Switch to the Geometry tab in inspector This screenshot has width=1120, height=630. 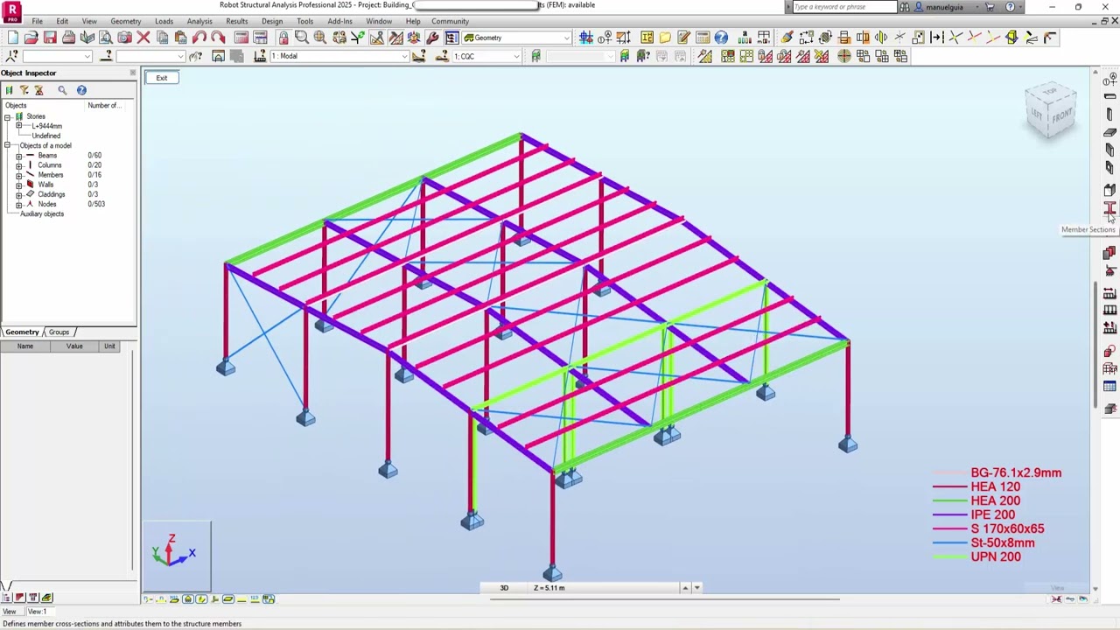22,332
